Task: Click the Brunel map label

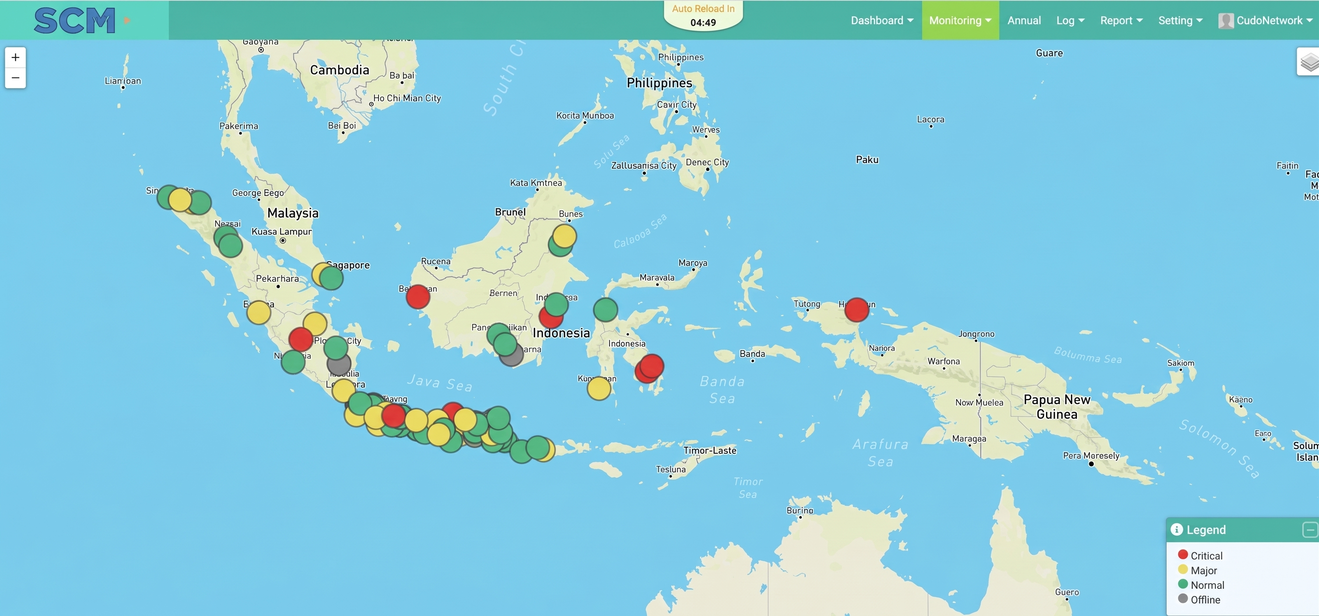Action: 511,212
